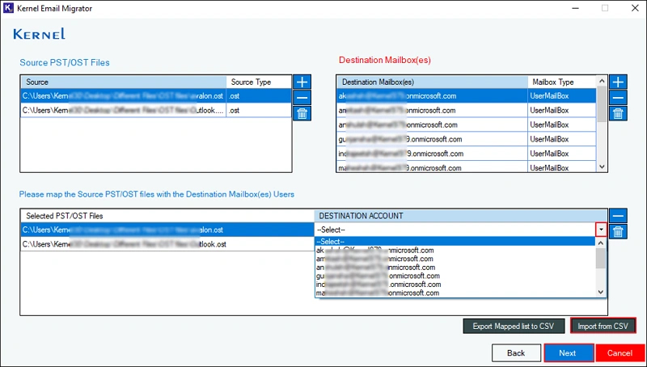Choose the --Select-- option in dropdown list
Screen dimensions: 647x367
[x=455, y=242]
